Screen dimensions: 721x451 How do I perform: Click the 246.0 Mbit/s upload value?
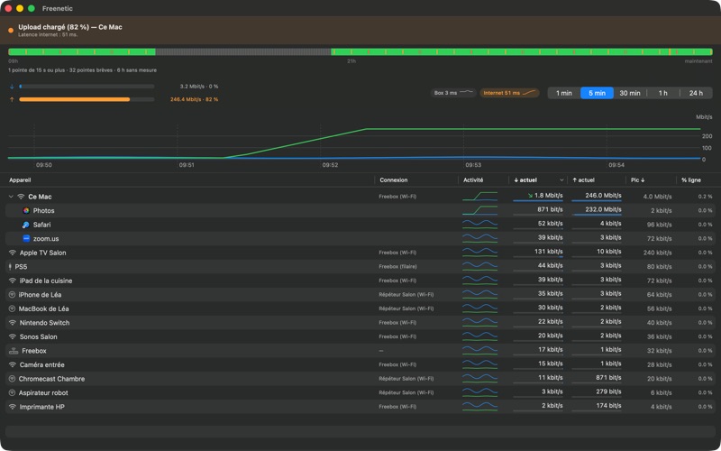click(603, 196)
